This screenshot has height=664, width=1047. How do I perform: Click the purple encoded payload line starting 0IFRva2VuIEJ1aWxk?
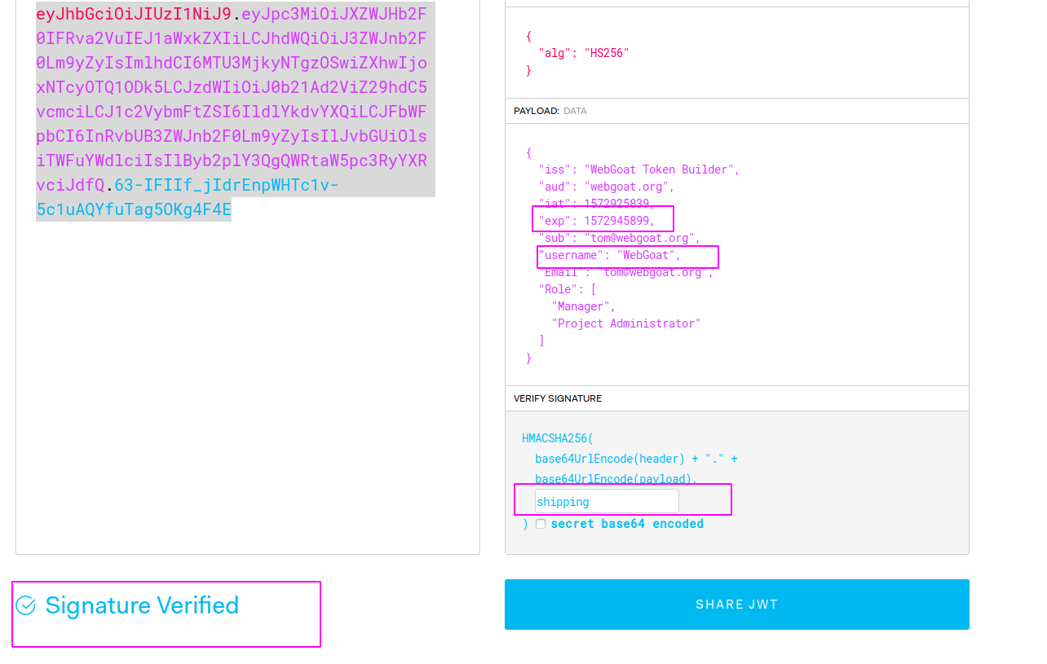click(232, 38)
